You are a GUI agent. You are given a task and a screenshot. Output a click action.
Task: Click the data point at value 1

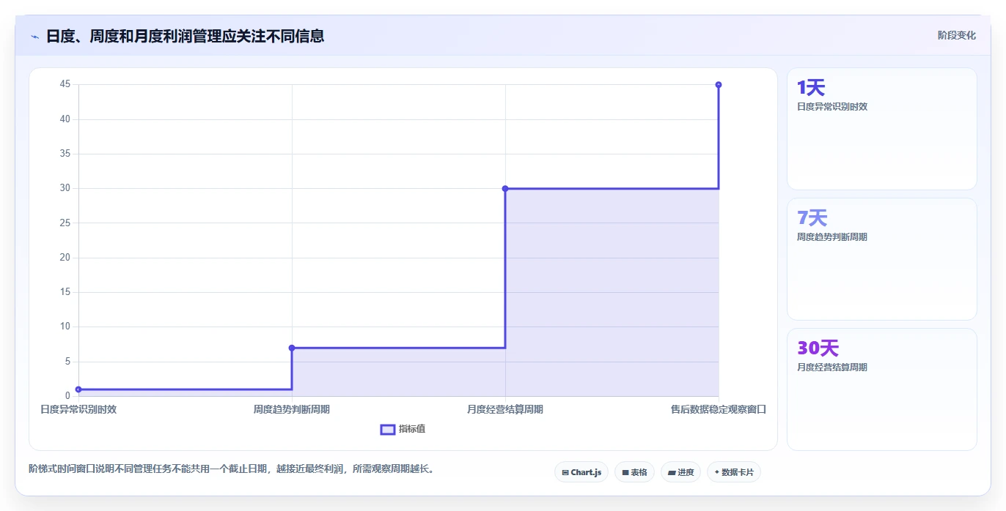[x=78, y=389]
